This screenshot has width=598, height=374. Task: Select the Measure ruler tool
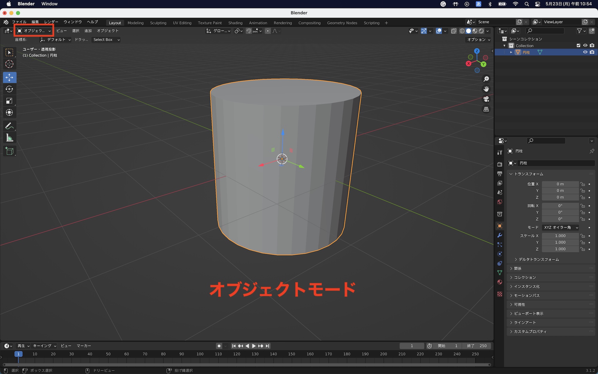click(9, 138)
